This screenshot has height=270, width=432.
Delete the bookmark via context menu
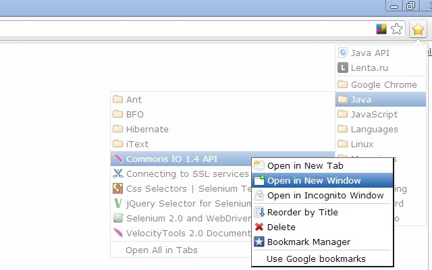pos(281,227)
